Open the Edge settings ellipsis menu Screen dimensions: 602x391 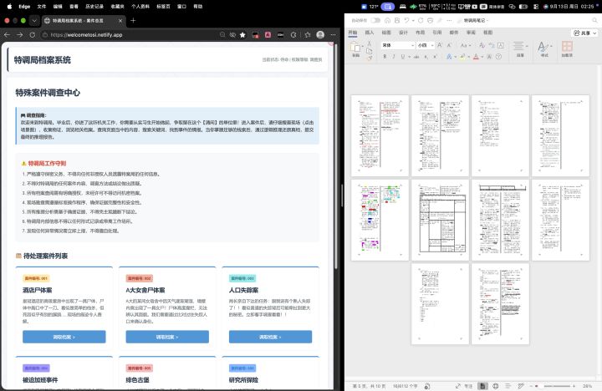pyautogui.click(x=333, y=35)
